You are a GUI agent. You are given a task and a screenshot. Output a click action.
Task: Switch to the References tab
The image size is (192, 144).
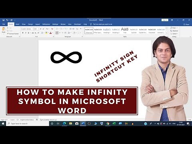[46, 24]
